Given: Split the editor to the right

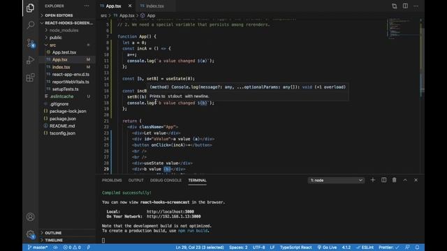Looking at the screenshot, I should point(405,6).
